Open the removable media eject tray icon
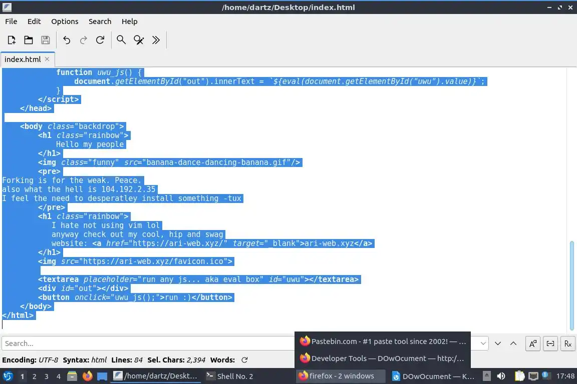Screen dimensions: 577x384 pyautogui.click(x=486, y=376)
